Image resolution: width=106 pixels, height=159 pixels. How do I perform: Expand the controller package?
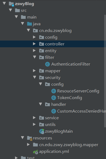(34, 44)
